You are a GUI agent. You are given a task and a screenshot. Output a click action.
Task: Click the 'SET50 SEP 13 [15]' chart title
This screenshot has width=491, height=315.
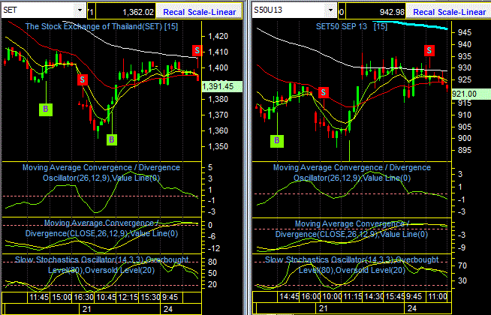point(351,26)
